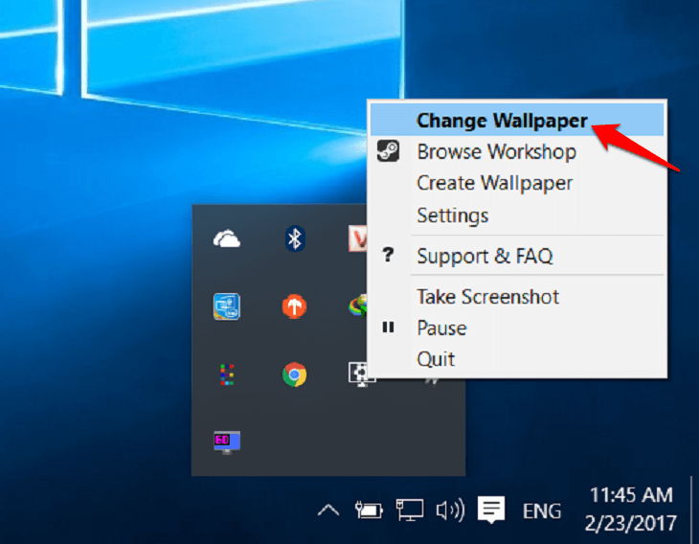Click the colorful dots E tray icon
The height and width of the screenshot is (544, 699).
(227, 374)
